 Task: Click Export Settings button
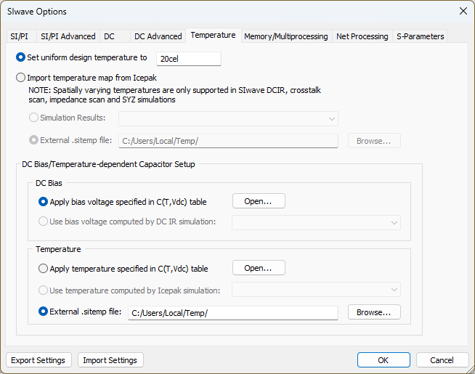point(38,360)
